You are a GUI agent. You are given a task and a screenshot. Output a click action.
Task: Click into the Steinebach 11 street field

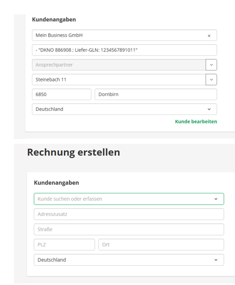pyautogui.click(x=119, y=79)
